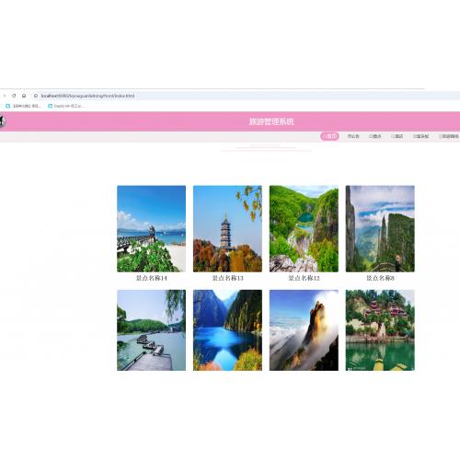460x460 pixels.
Task: Go to browser home page icon
Action: 24,96
